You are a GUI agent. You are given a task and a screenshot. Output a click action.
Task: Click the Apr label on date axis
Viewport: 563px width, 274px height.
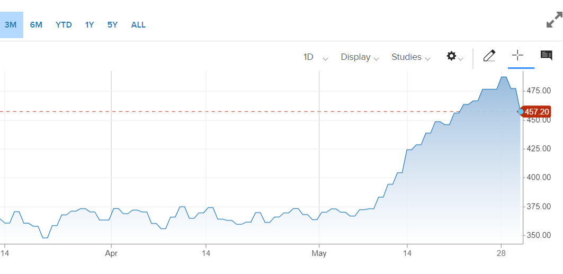click(x=111, y=253)
